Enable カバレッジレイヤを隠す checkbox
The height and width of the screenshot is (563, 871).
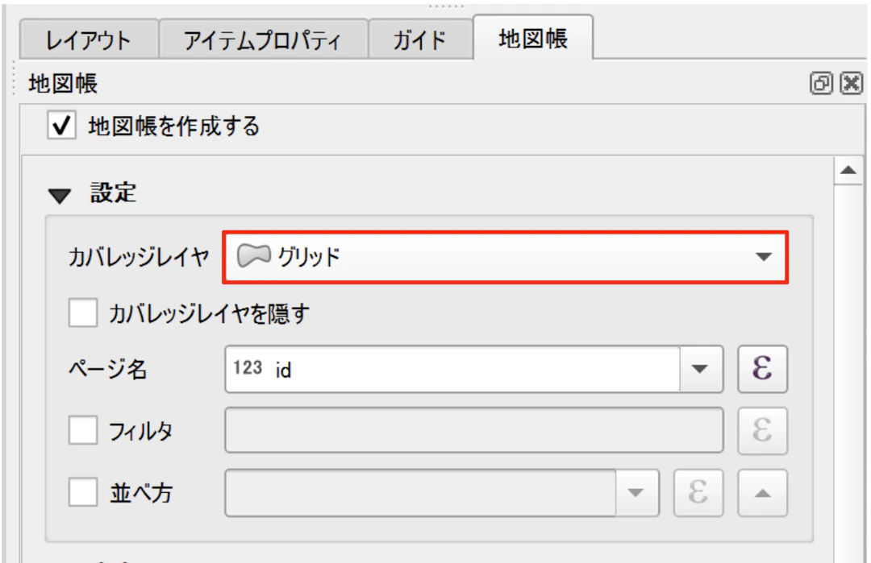tap(83, 313)
